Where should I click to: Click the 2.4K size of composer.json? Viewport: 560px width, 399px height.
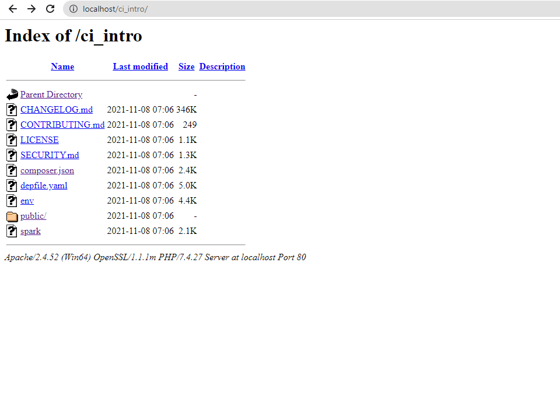(x=187, y=170)
